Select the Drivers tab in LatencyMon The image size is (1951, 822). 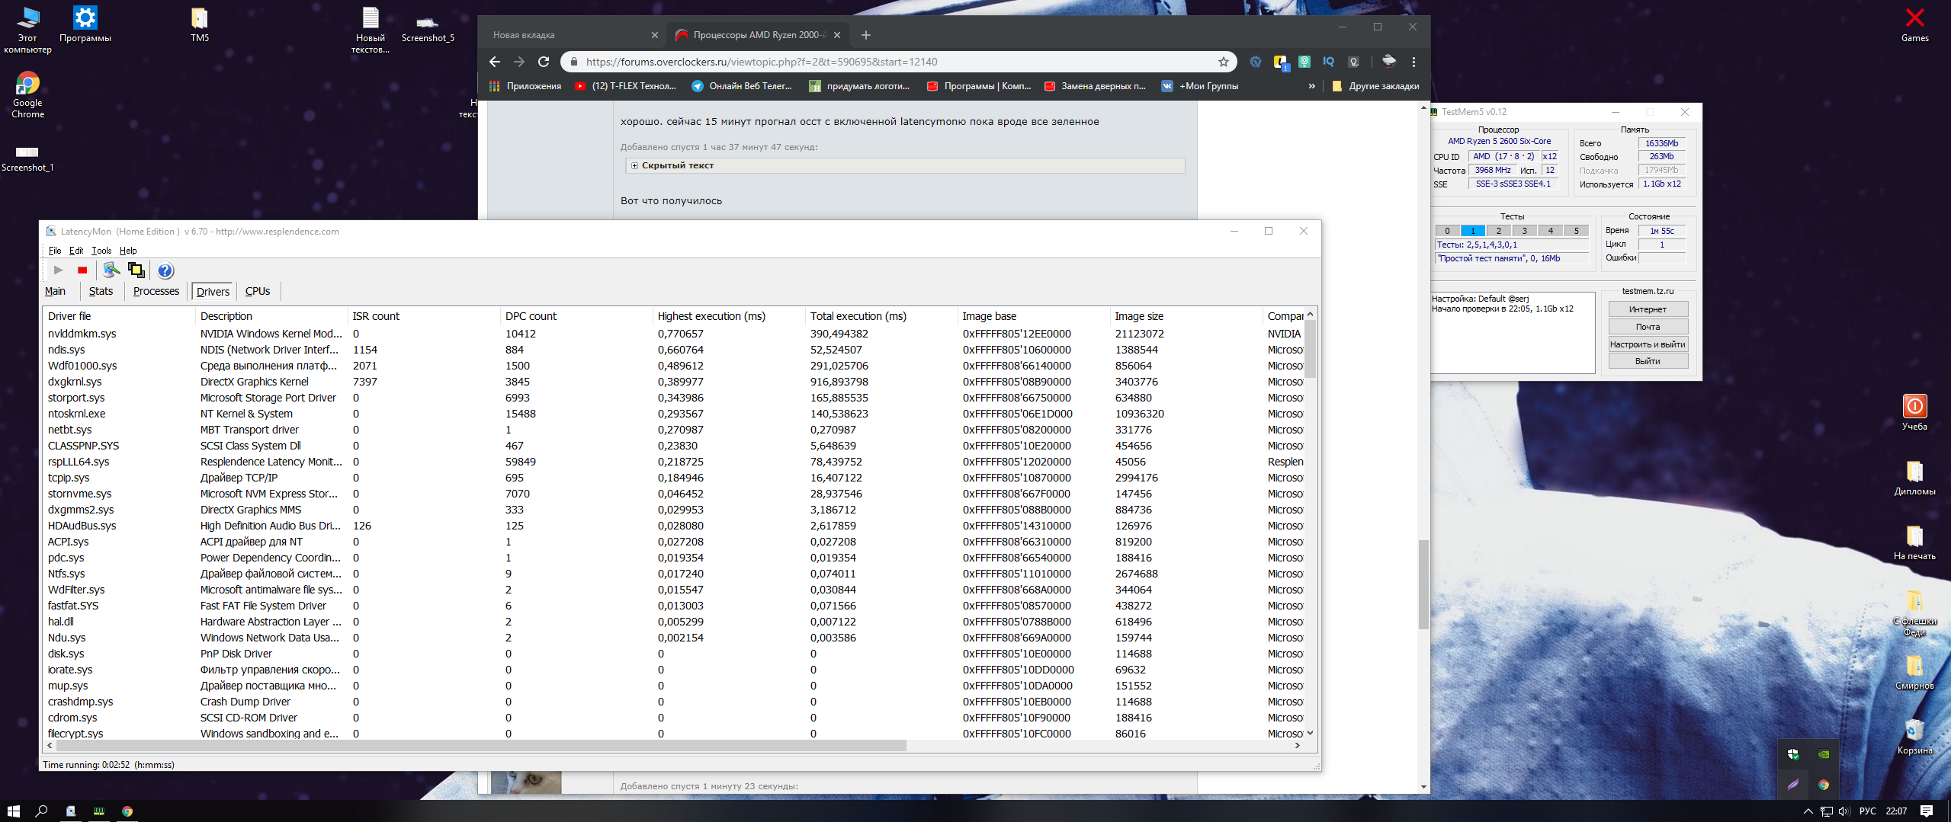pyautogui.click(x=213, y=291)
